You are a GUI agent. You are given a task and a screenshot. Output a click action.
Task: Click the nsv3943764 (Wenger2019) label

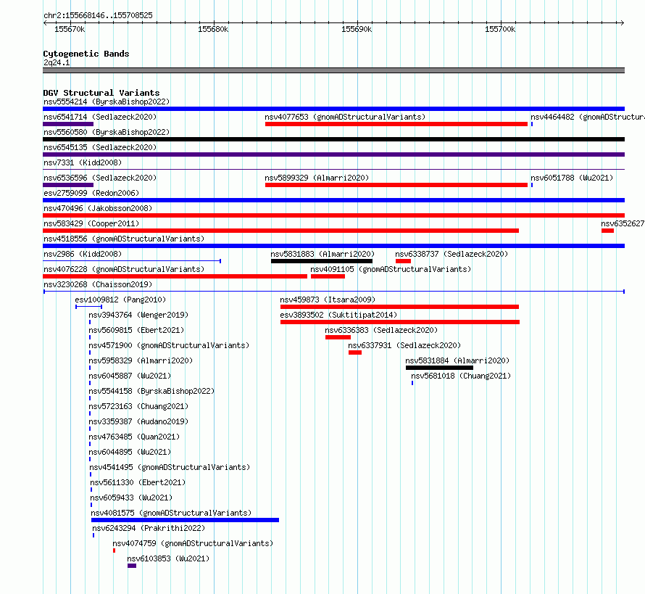tap(138, 315)
